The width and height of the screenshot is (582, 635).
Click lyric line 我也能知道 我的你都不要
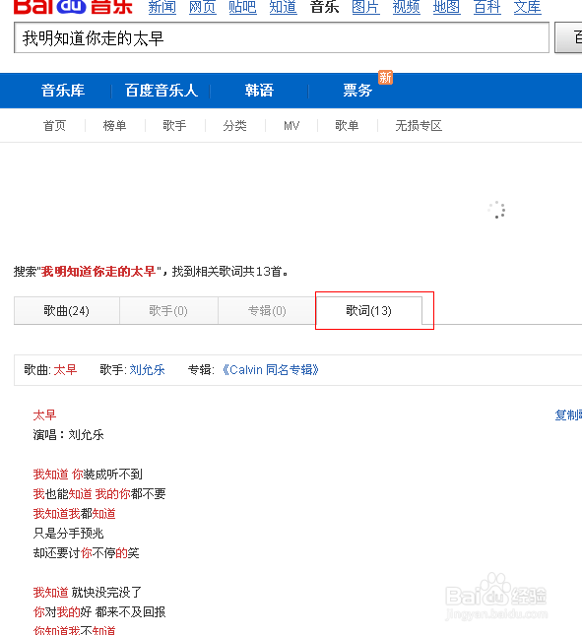pos(99,494)
